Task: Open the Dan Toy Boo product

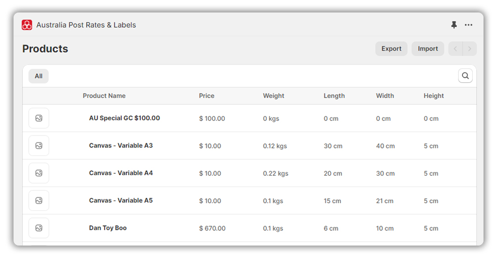Action: click(x=108, y=228)
